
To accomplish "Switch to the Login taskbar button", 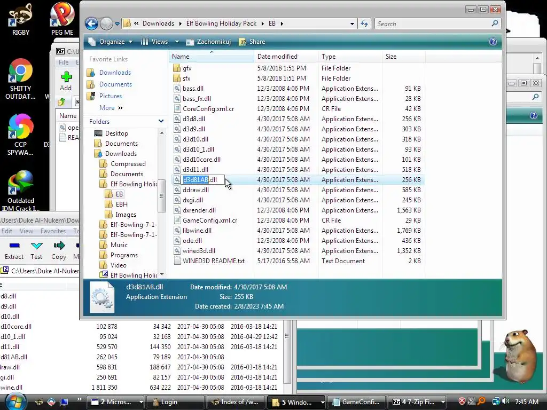I will point(175,402).
